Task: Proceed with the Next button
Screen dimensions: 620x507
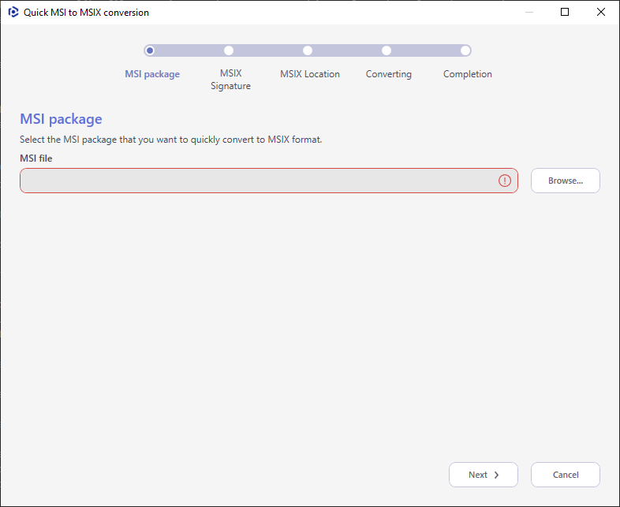Action: (x=484, y=475)
